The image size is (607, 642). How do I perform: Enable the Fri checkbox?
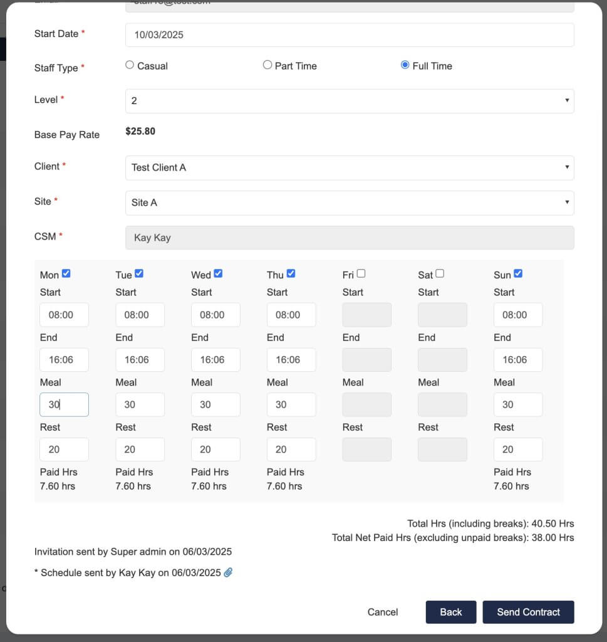pyautogui.click(x=361, y=273)
